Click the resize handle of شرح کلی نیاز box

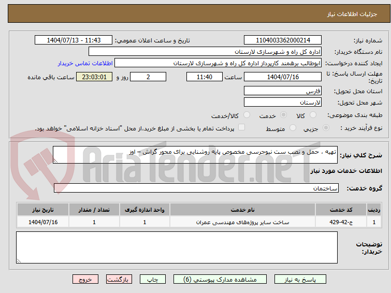pyautogui.click(x=55, y=161)
